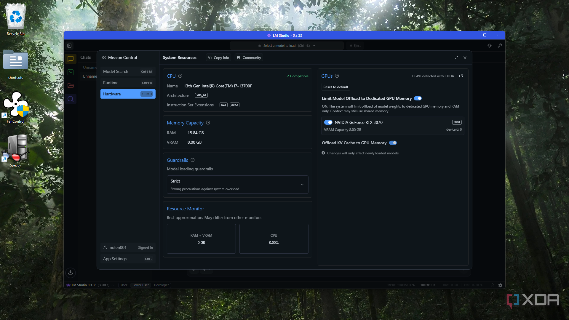Click the nolen001 signed-in account
Image resolution: width=569 pixels, height=320 pixels.
click(128, 247)
